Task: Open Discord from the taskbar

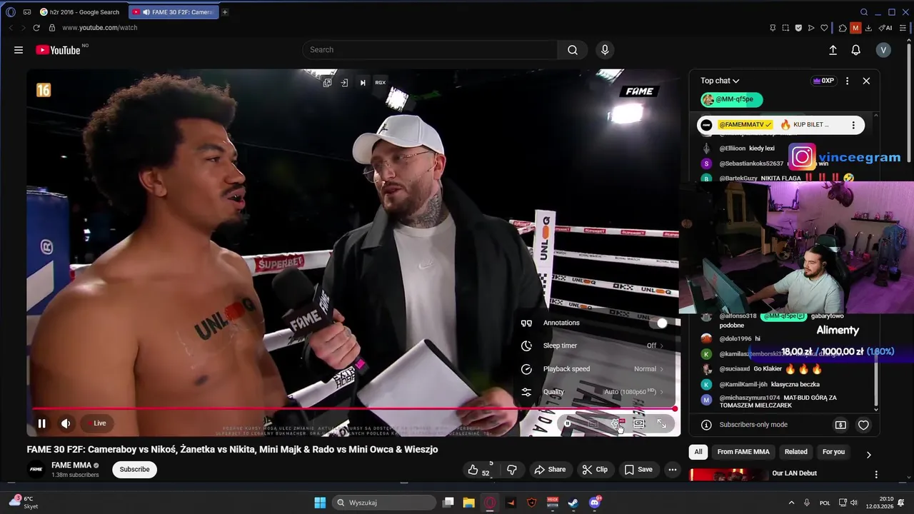Action: click(594, 503)
